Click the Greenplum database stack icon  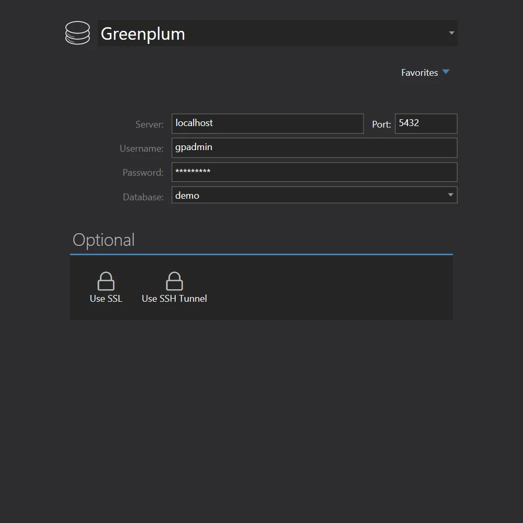coord(77,32)
